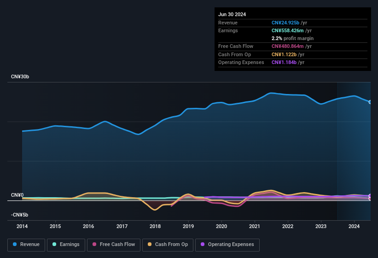The height and width of the screenshot is (258, 378).
Task: Click the -CN¥5b y-axis label
Action: pyautogui.click(x=19, y=215)
